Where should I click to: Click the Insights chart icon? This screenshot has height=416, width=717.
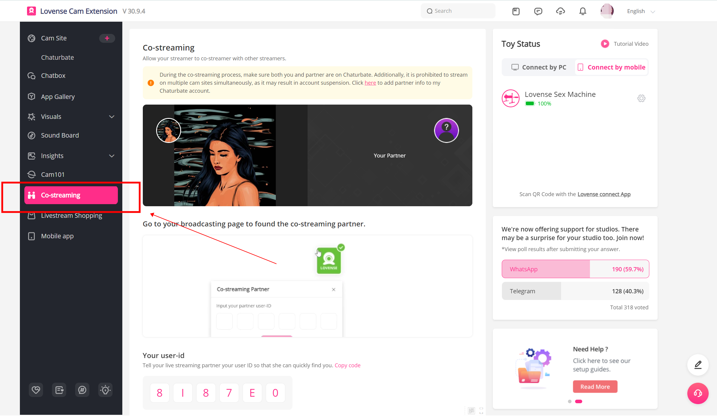point(31,156)
